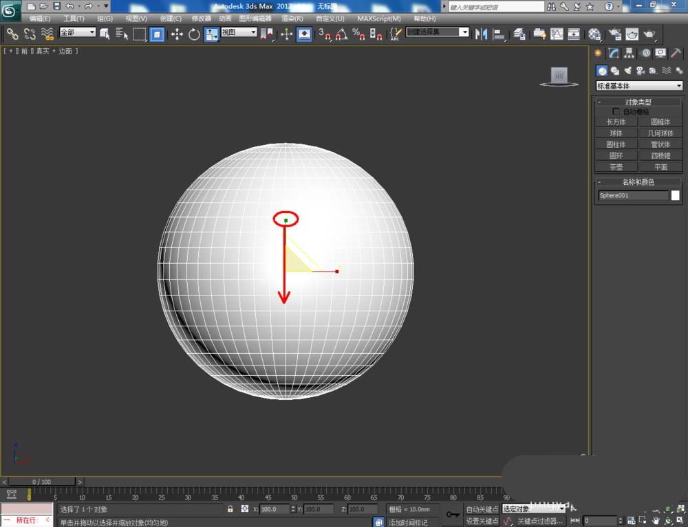Switch to Cameras creation category

[x=640, y=70]
